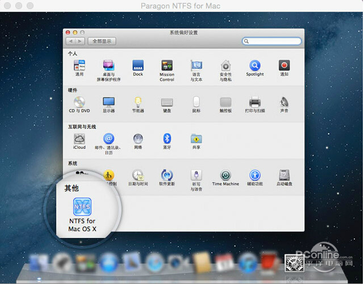Click System Preferences gear icon in Dock
Viewport: 364px width, 284px height.
(x=294, y=263)
